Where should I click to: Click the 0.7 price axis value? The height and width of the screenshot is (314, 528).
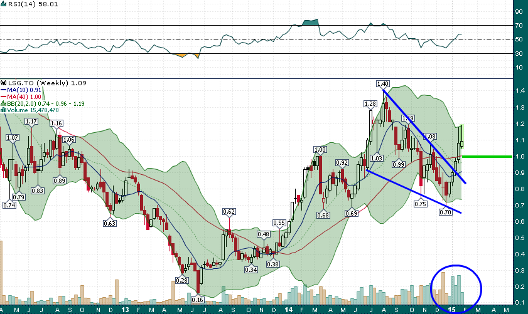click(520, 206)
